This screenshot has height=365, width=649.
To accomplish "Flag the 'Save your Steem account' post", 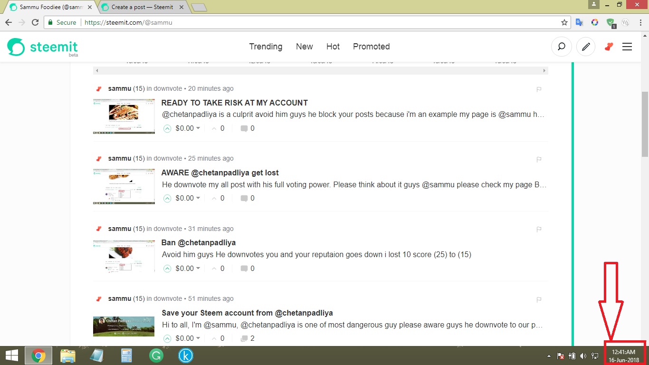I will pos(539,299).
